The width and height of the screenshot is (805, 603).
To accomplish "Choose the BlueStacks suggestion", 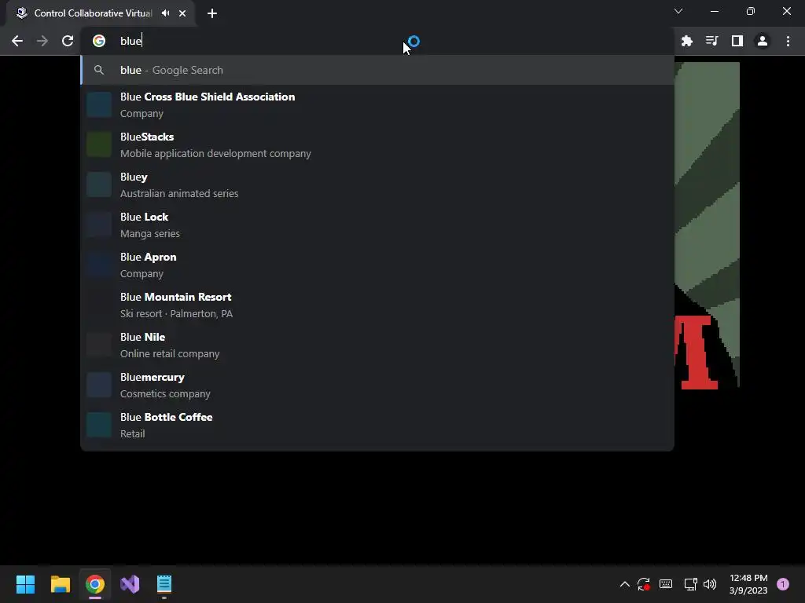I will click(377, 144).
